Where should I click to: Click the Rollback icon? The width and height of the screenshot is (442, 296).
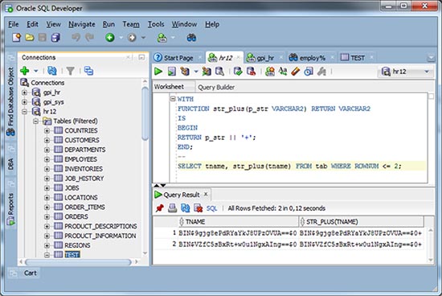coord(251,72)
